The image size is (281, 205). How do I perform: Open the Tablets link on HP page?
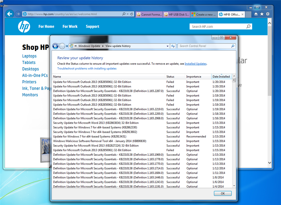pyautogui.click(x=29, y=63)
